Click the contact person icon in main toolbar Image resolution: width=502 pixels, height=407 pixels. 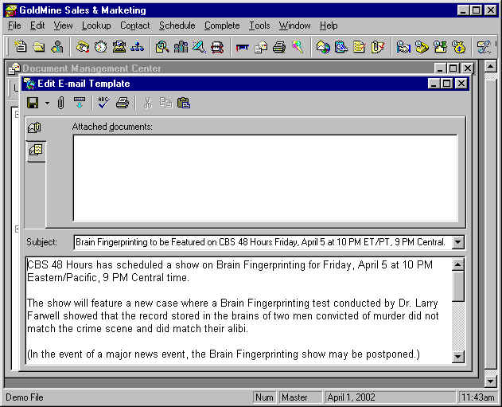pyautogui.click(x=57, y=47)
